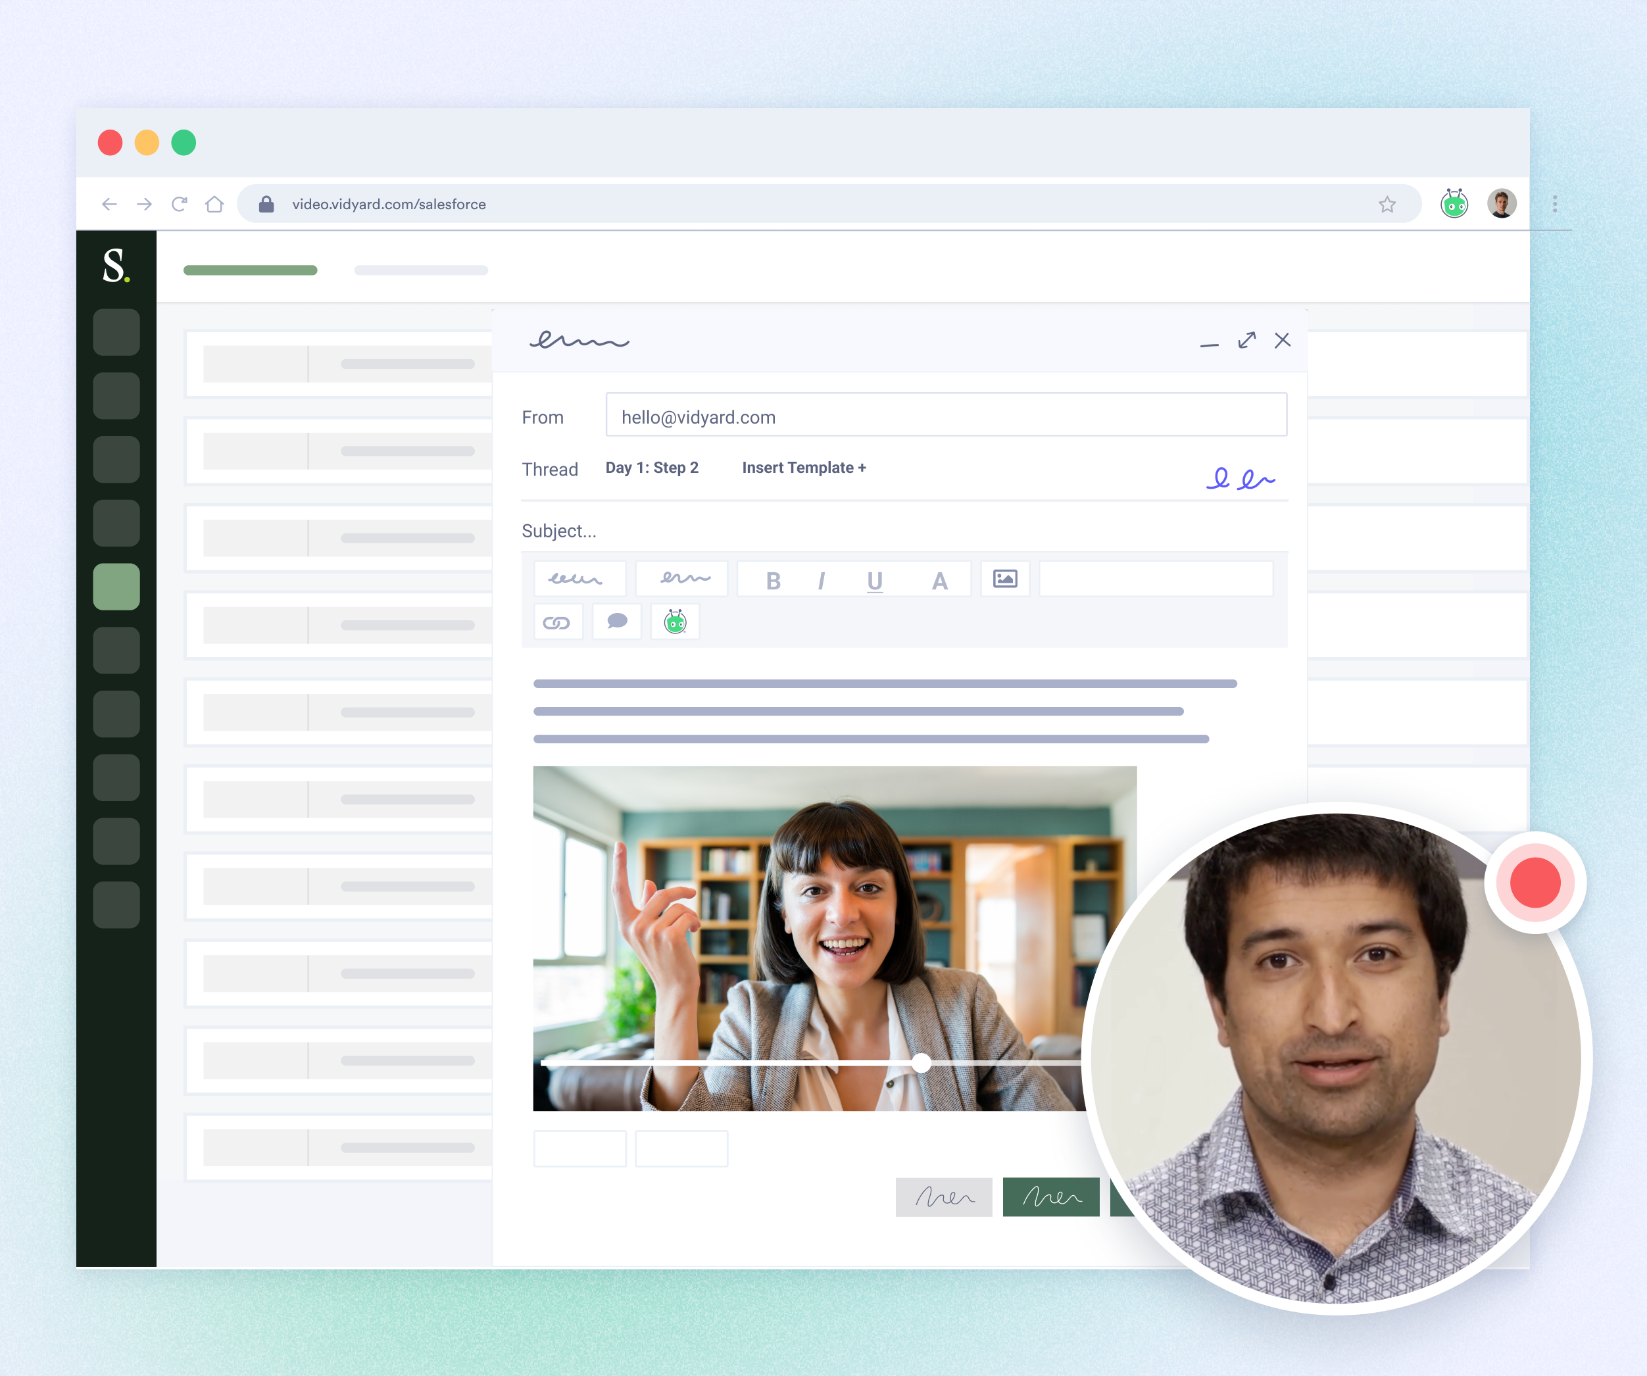
Task: Bookmark page with the star icon
Action: [x=1387, y=204]
